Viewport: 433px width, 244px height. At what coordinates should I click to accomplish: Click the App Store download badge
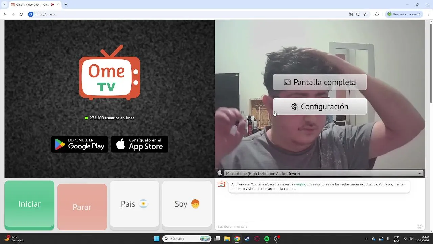(x=140, y=144)
